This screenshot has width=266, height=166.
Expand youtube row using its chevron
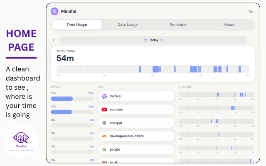pos(169,110)
